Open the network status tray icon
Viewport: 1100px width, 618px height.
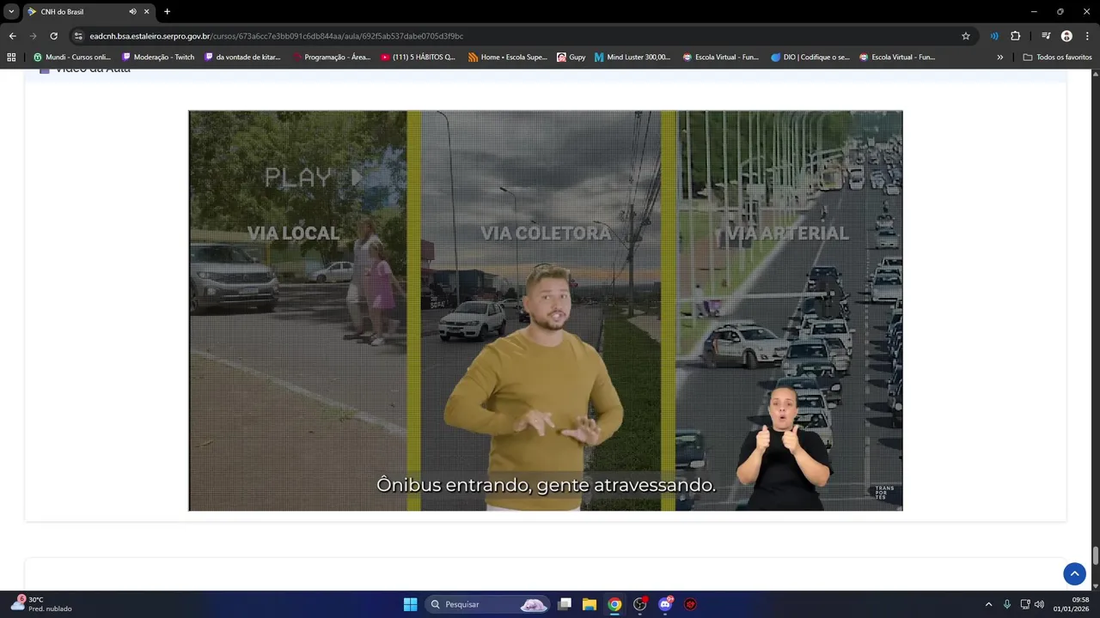(1025, 604)
